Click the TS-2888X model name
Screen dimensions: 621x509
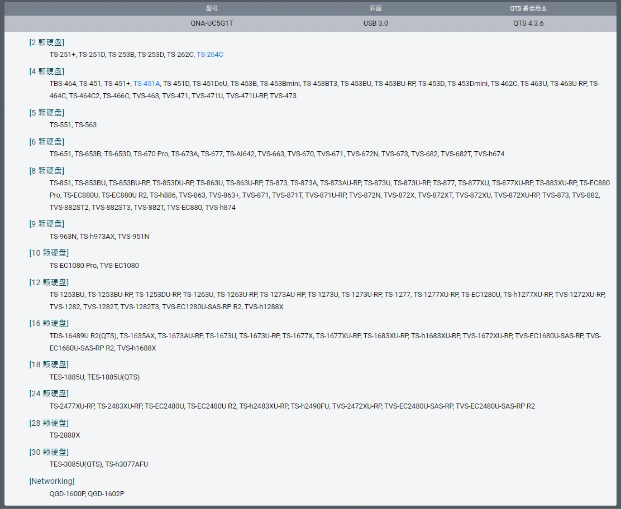tap(65, 435)
